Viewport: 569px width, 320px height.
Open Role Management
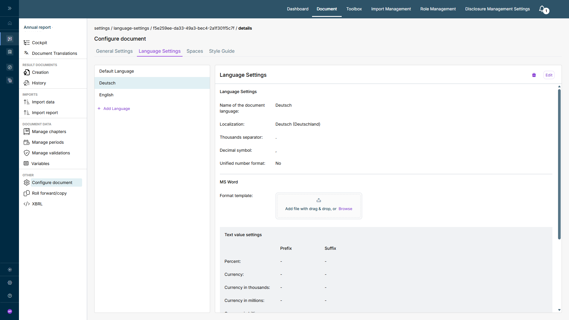pos(438,9)
